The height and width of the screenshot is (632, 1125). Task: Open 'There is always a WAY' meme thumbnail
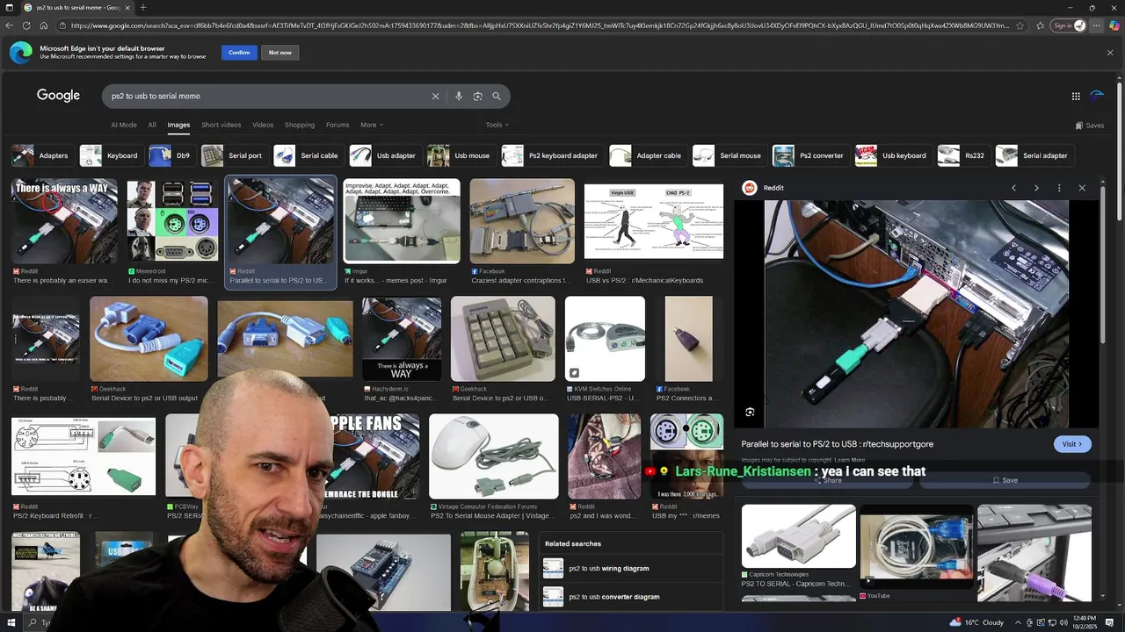click(64, 221)
